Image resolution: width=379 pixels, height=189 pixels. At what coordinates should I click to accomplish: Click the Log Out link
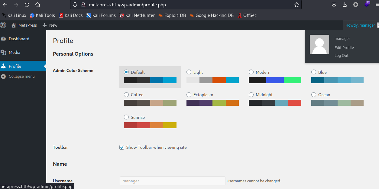[341, 56]
